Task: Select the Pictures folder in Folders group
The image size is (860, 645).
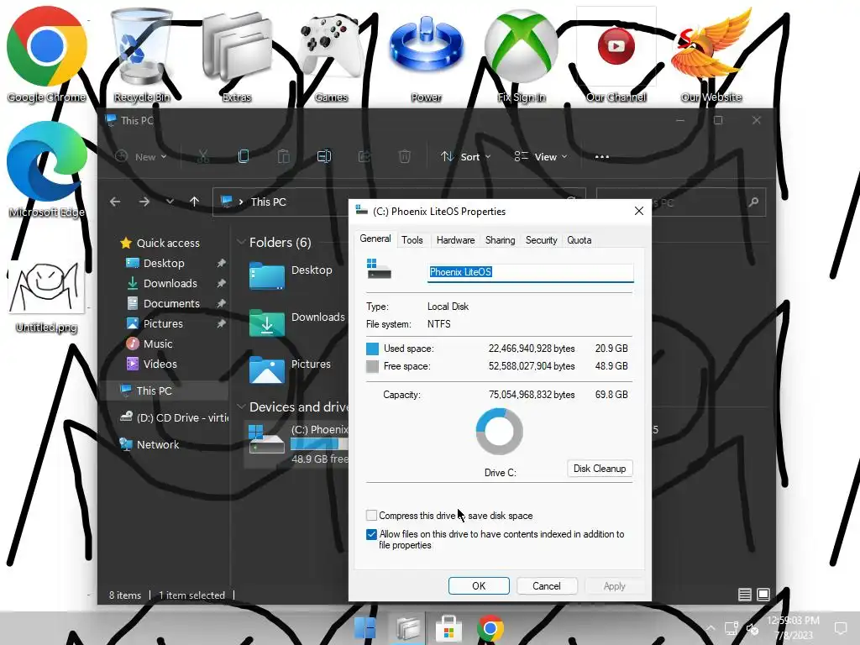Action: (x=291, y=369)
